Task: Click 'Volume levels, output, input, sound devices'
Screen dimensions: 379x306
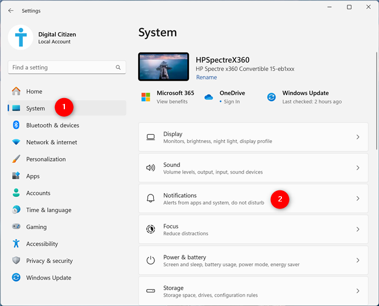Action: click(213, 172)
